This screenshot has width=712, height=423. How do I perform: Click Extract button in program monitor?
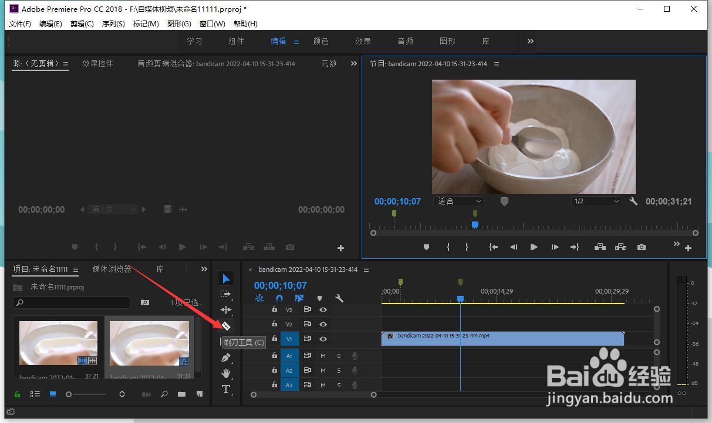point(620,247)
